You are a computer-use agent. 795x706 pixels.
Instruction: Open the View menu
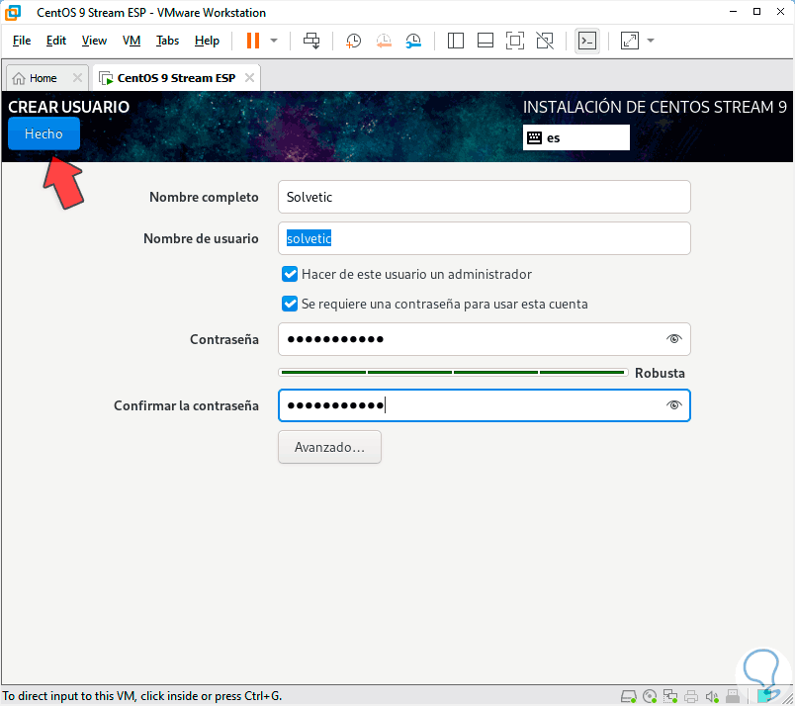click(94, 41)
